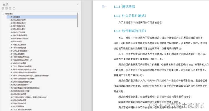Jump to outline entry 1.1.2 什么是软件测试?
209x111 pixels.
point(18,20)
